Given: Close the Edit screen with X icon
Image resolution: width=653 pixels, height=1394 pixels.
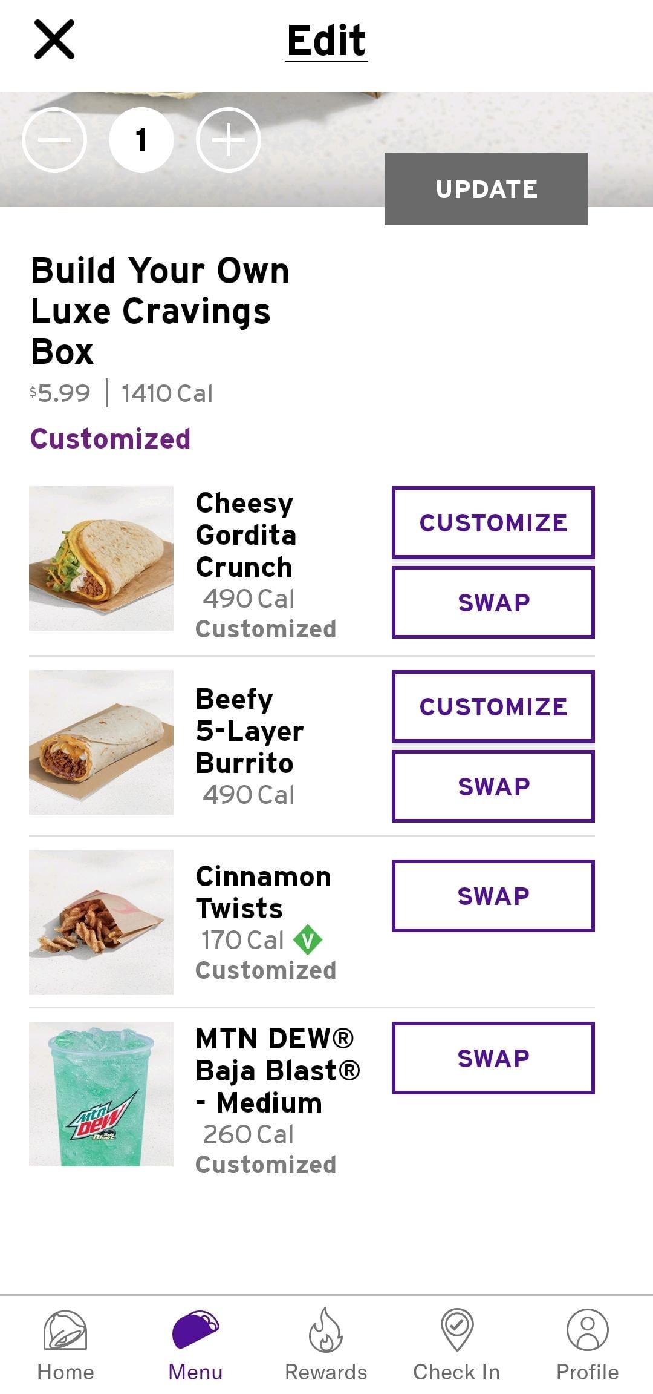Looking at the screenshot, I should (x=54, y=39).
